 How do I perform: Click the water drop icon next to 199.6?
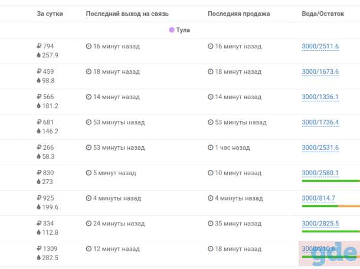click(38, 207)
